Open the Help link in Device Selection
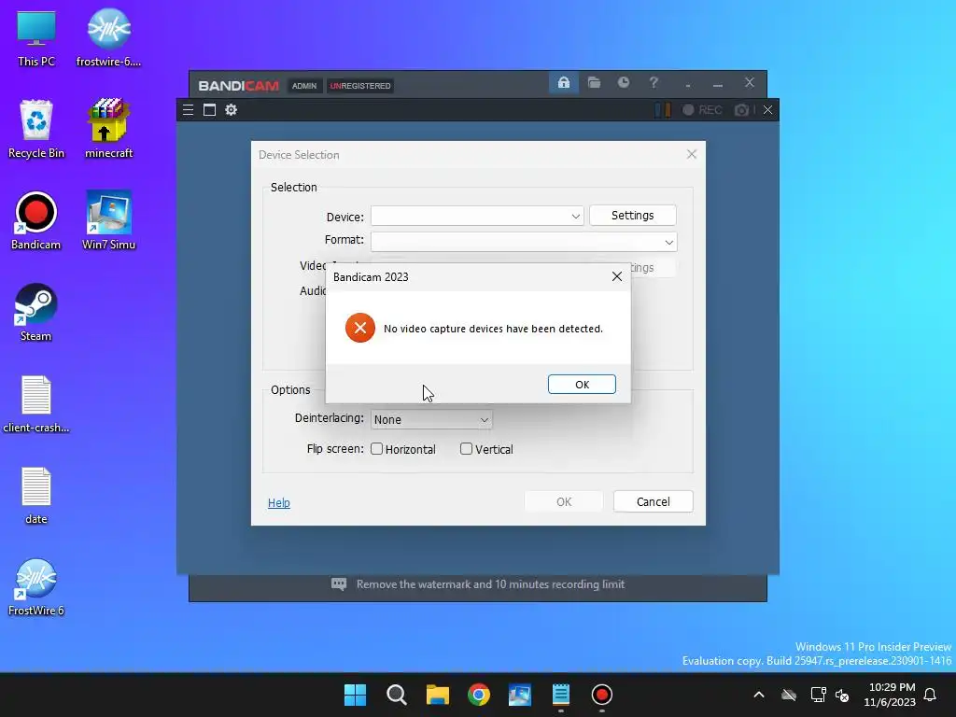Viewport: 956px width, 717px height. 278,502
